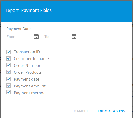Export payments as CSV
The height and width of the screenshot is (118, 133).
(x=112, y=111)
